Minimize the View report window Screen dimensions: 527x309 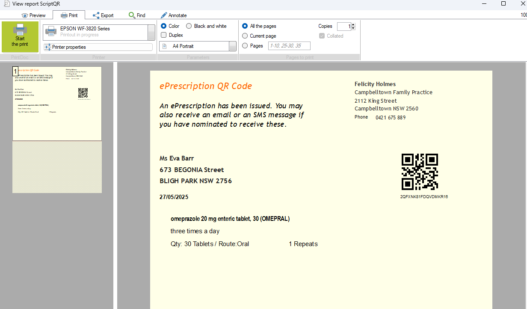(484, 3)
